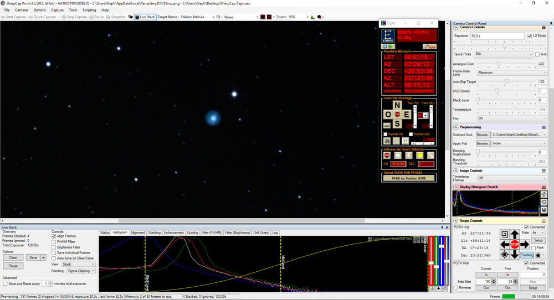Click the EQMOD South slew button
554x300 pixels.
[397, 124]
